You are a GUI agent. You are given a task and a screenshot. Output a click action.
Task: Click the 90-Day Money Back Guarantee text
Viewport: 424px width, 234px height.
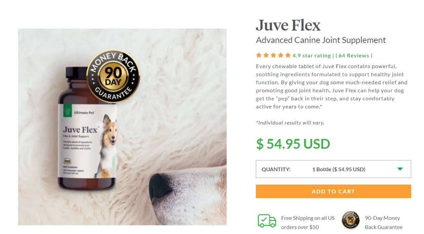(x=384, y=222)
